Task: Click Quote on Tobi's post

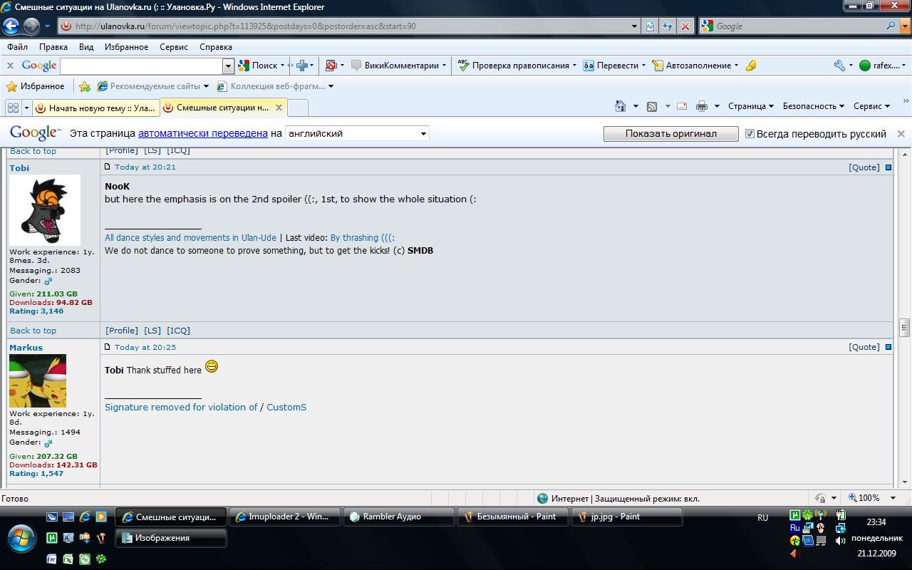Action: pos(864,167)
